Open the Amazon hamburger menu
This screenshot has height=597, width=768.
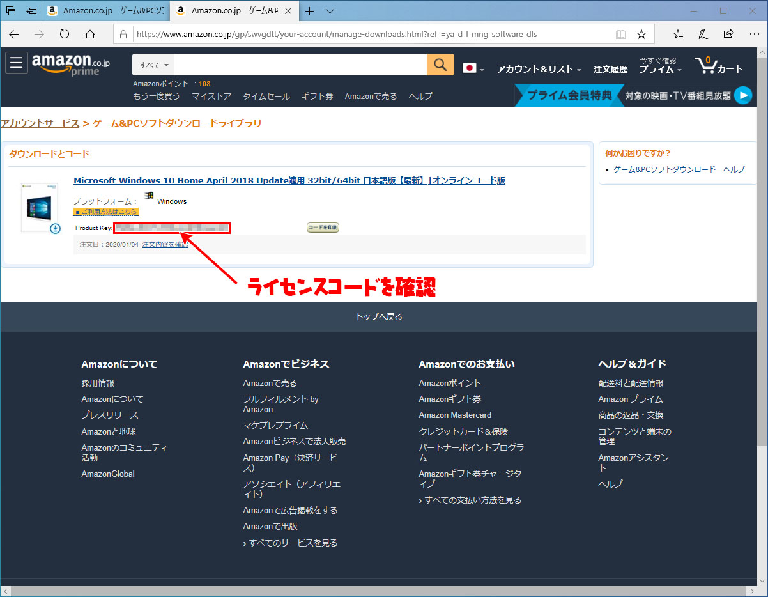[16, 63]
